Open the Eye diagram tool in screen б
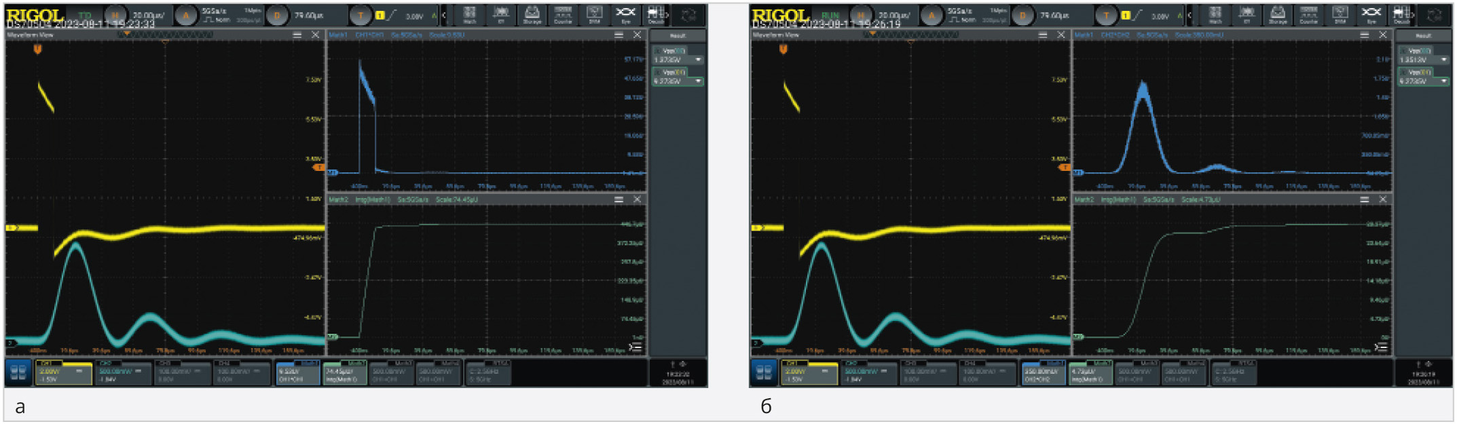Screen dimensions: 1457x424 pyautogui.click(x=1371, y=15)
